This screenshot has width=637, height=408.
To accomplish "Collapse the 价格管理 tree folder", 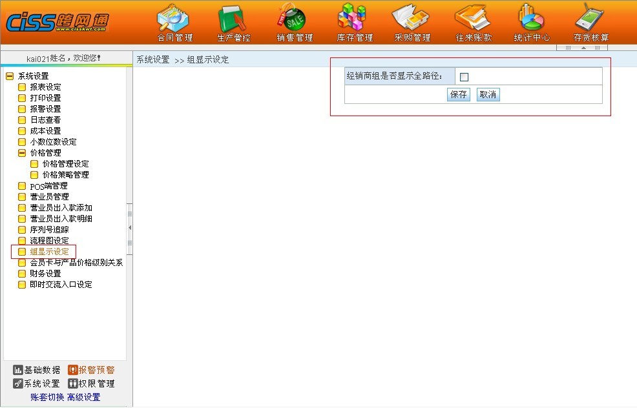I will pos(22,153).
